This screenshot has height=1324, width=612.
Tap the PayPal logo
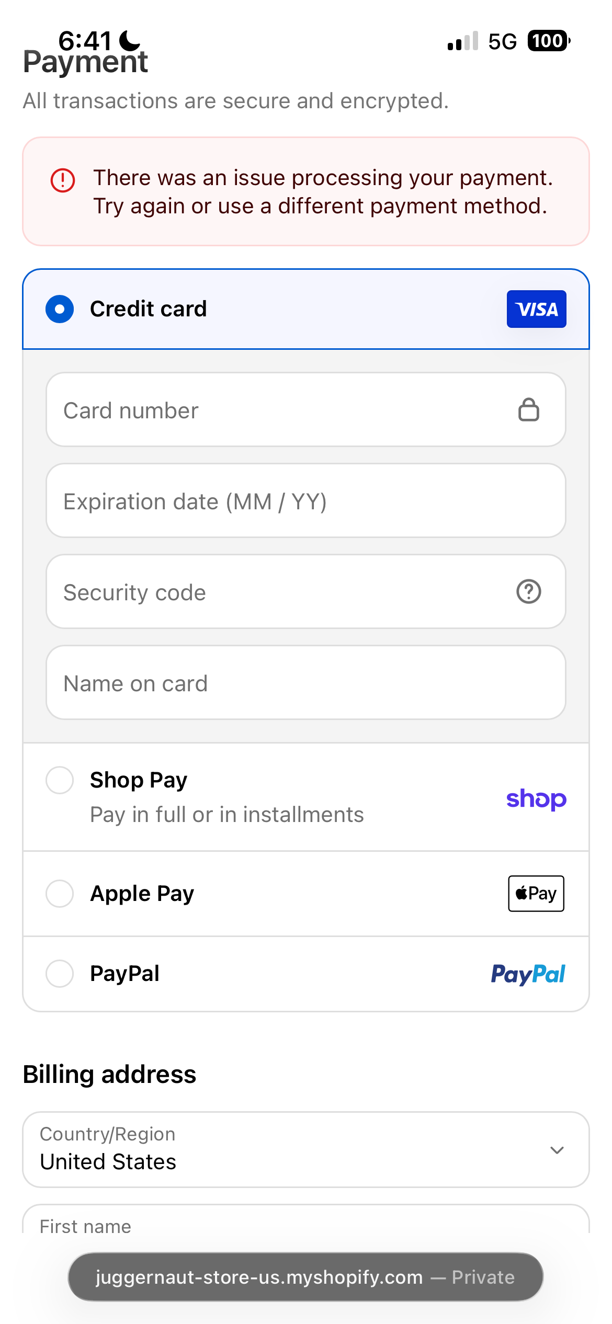(x=528, y=974)
